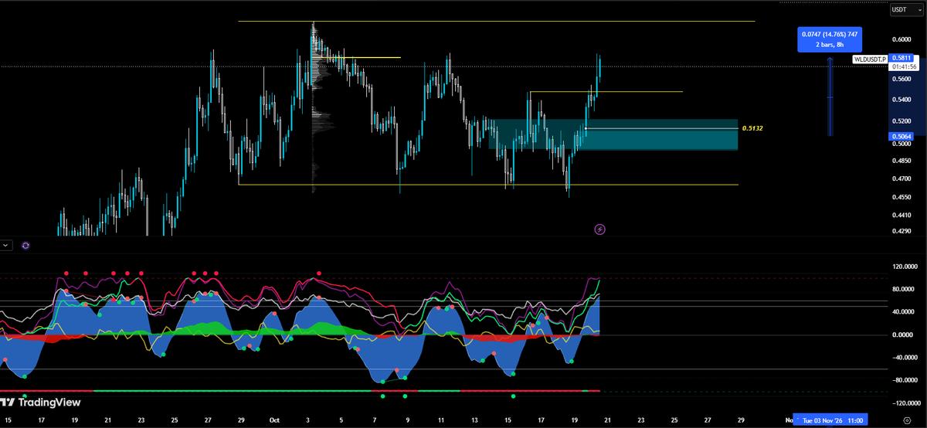Click the Tue 03 Nov '26 11:00 date label
Screen dimensions: 927x428
pyautogui.click(x=831, y=420)
